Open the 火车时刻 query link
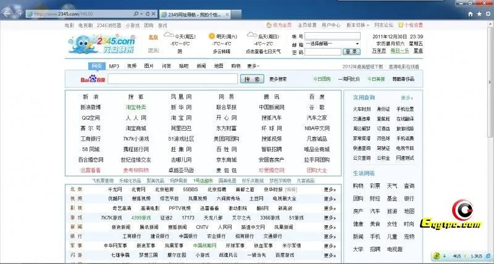The image size is (494, 264). (362, 109)
